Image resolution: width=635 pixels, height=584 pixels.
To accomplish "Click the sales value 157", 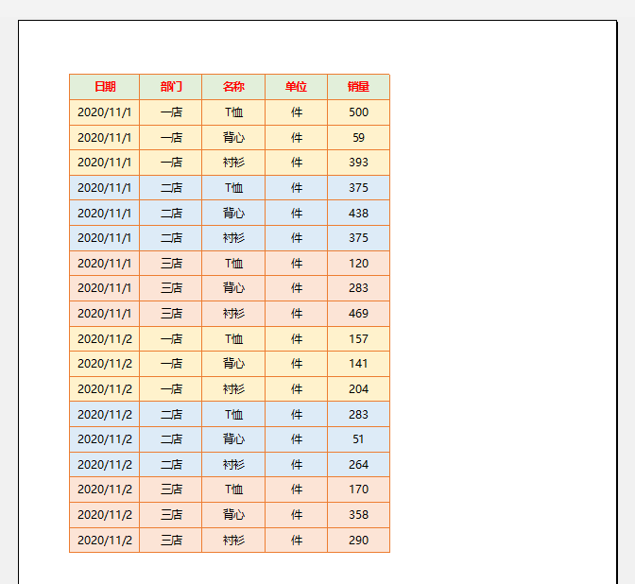I will (358, 339).
